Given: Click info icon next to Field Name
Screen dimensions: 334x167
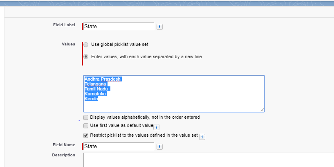Looking at the screenshot, I should pyautogui.click(x=160, y=147).
